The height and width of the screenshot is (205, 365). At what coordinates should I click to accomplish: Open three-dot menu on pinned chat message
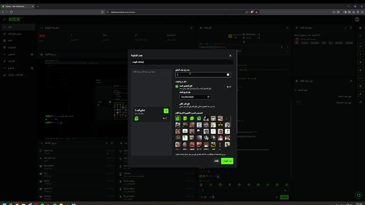point(287,47)
